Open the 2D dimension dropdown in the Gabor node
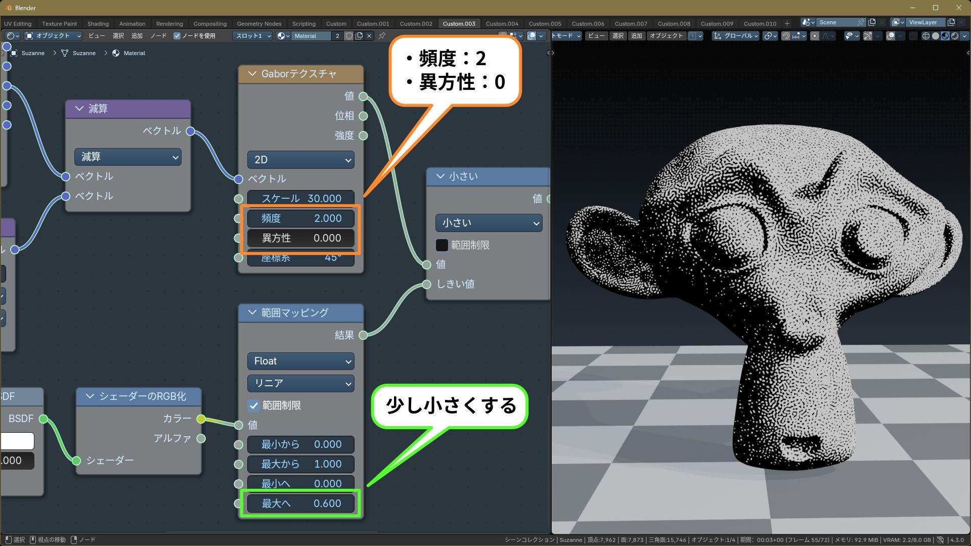 coord(301,160)
